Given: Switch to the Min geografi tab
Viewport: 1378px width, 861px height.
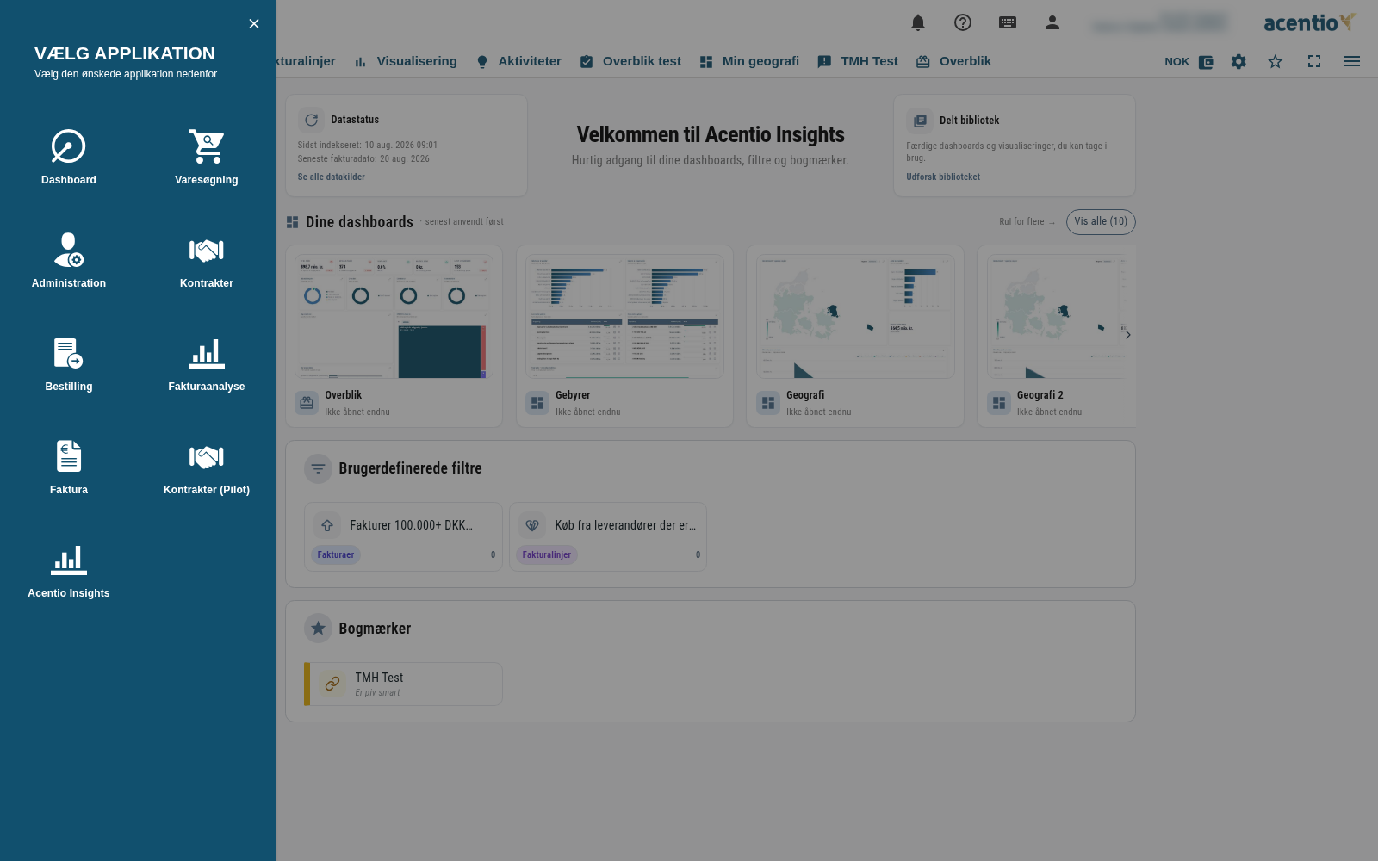Looking at the screenshot, I should 749,62.
